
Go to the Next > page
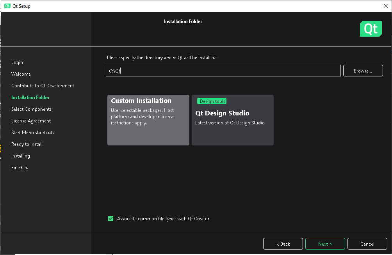325,244
